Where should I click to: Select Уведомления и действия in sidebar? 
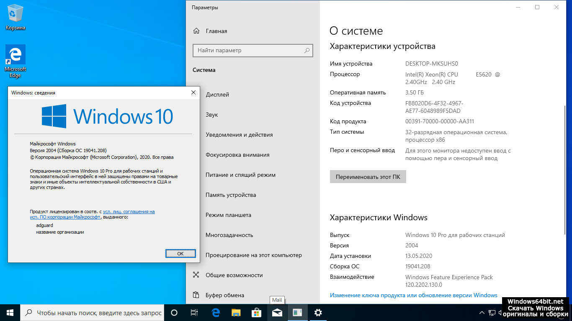(x=239, y=135)
